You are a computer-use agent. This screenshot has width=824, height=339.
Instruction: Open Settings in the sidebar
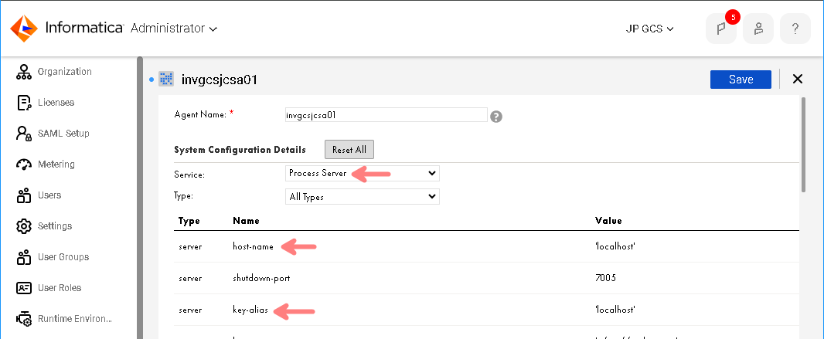click(55, 226)
